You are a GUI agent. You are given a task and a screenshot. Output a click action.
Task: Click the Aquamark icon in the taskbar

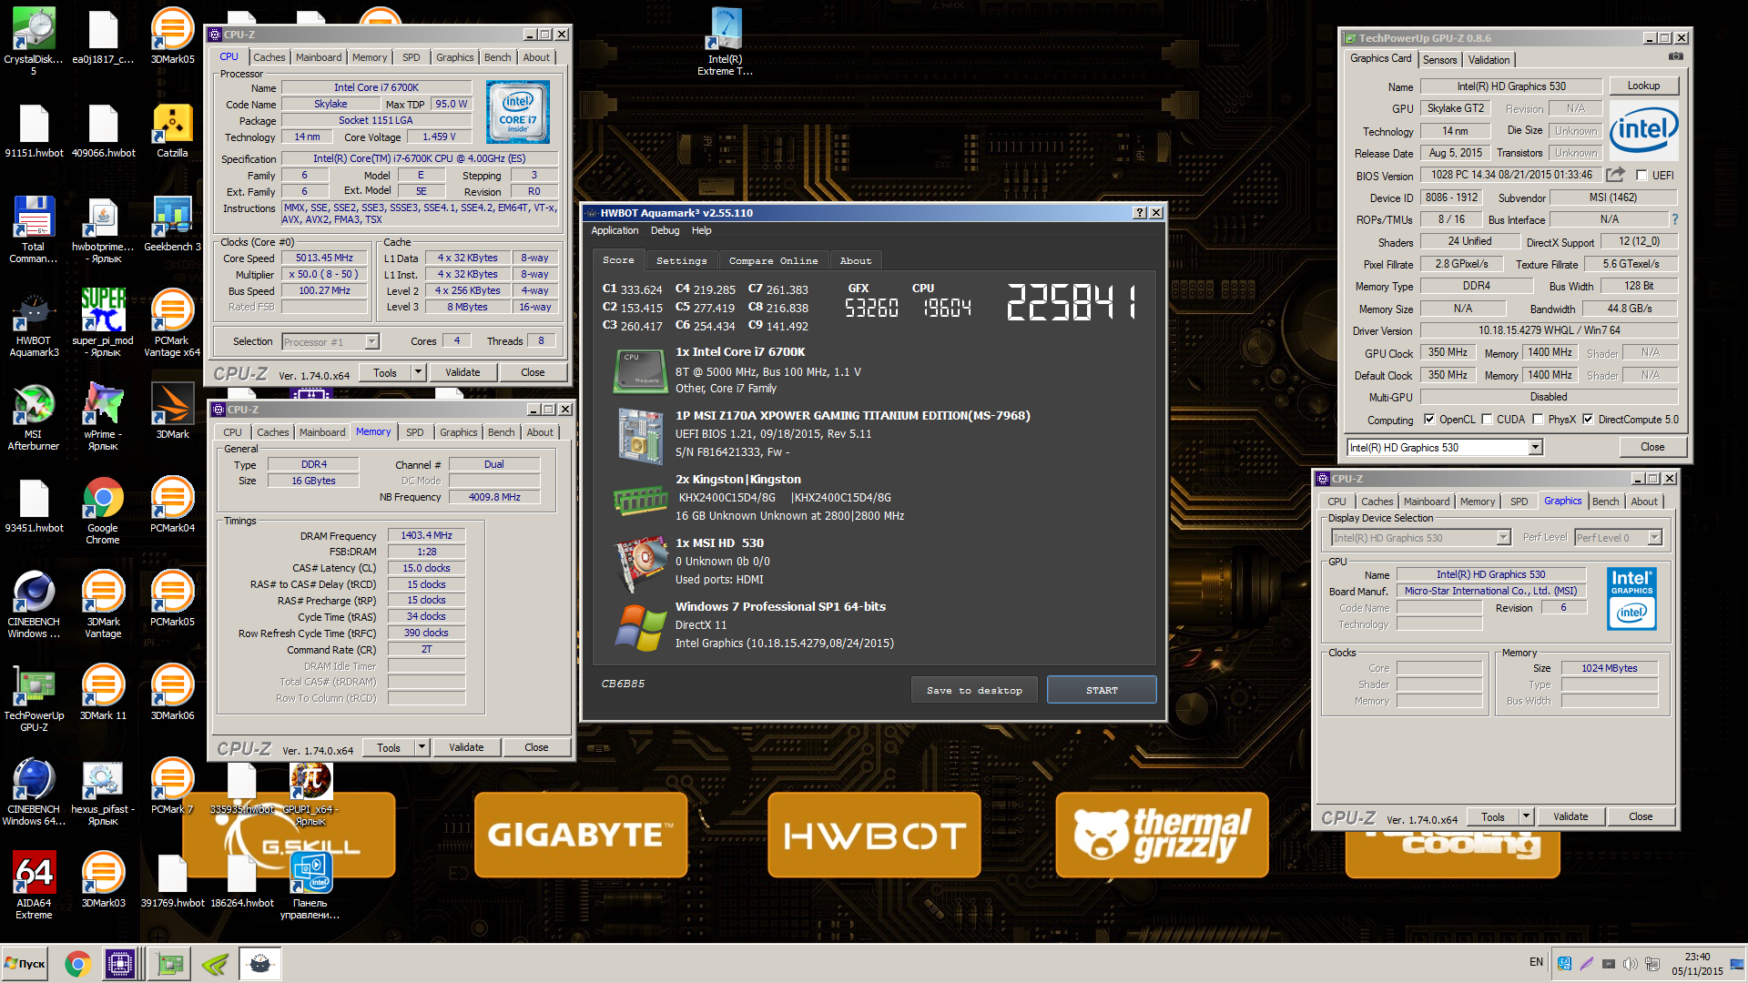click(259, 964)
